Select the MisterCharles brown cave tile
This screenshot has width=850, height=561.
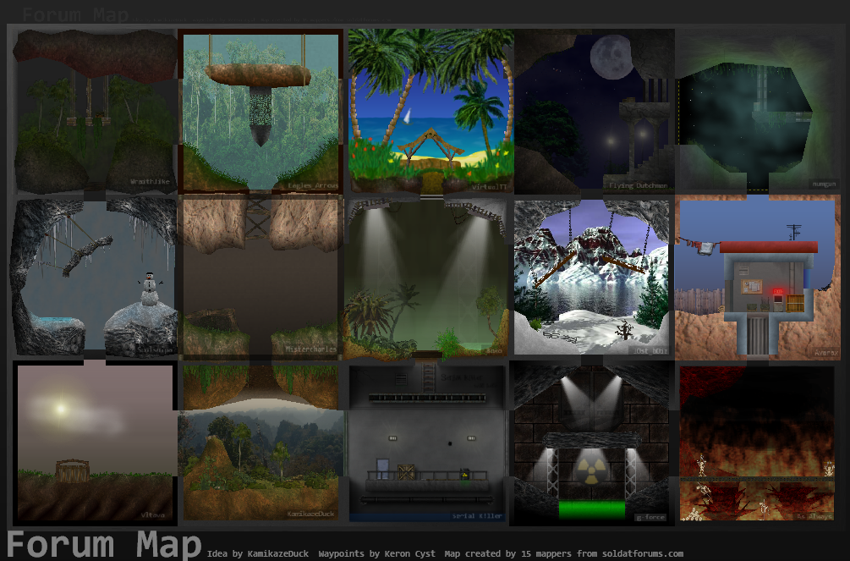click(x=260, y=278)
